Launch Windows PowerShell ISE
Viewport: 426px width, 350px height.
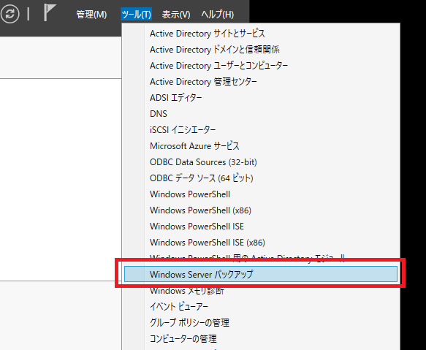(x=261, y=226)
